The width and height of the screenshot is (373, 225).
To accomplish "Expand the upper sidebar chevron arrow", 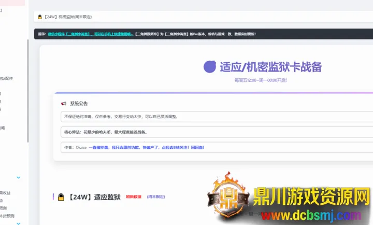I will tap(19, 177).
